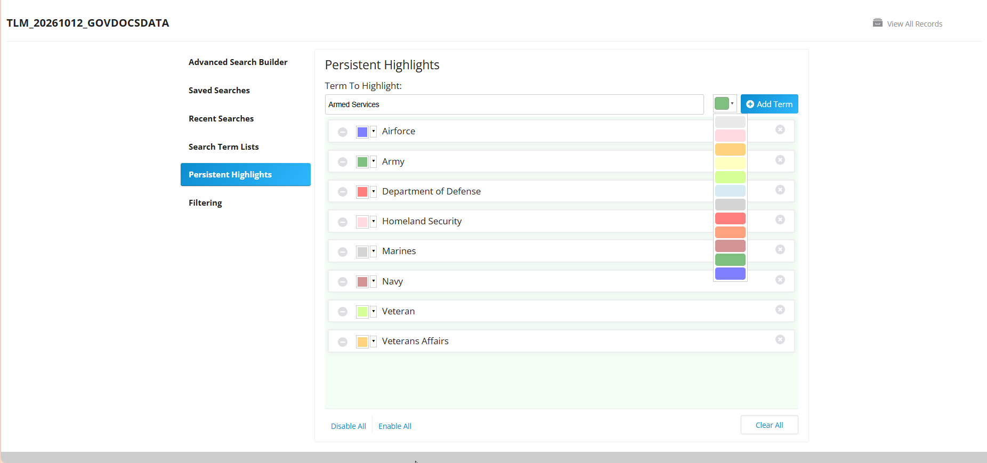Disable the Navy highlight
Viewport: 987px width, 463px height.
[343, 282]
